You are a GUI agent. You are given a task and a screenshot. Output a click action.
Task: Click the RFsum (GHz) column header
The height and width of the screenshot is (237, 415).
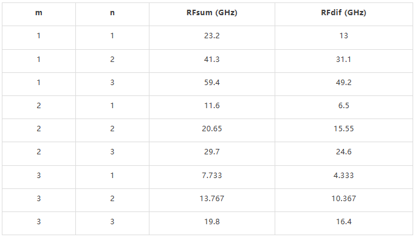[211, 13]
